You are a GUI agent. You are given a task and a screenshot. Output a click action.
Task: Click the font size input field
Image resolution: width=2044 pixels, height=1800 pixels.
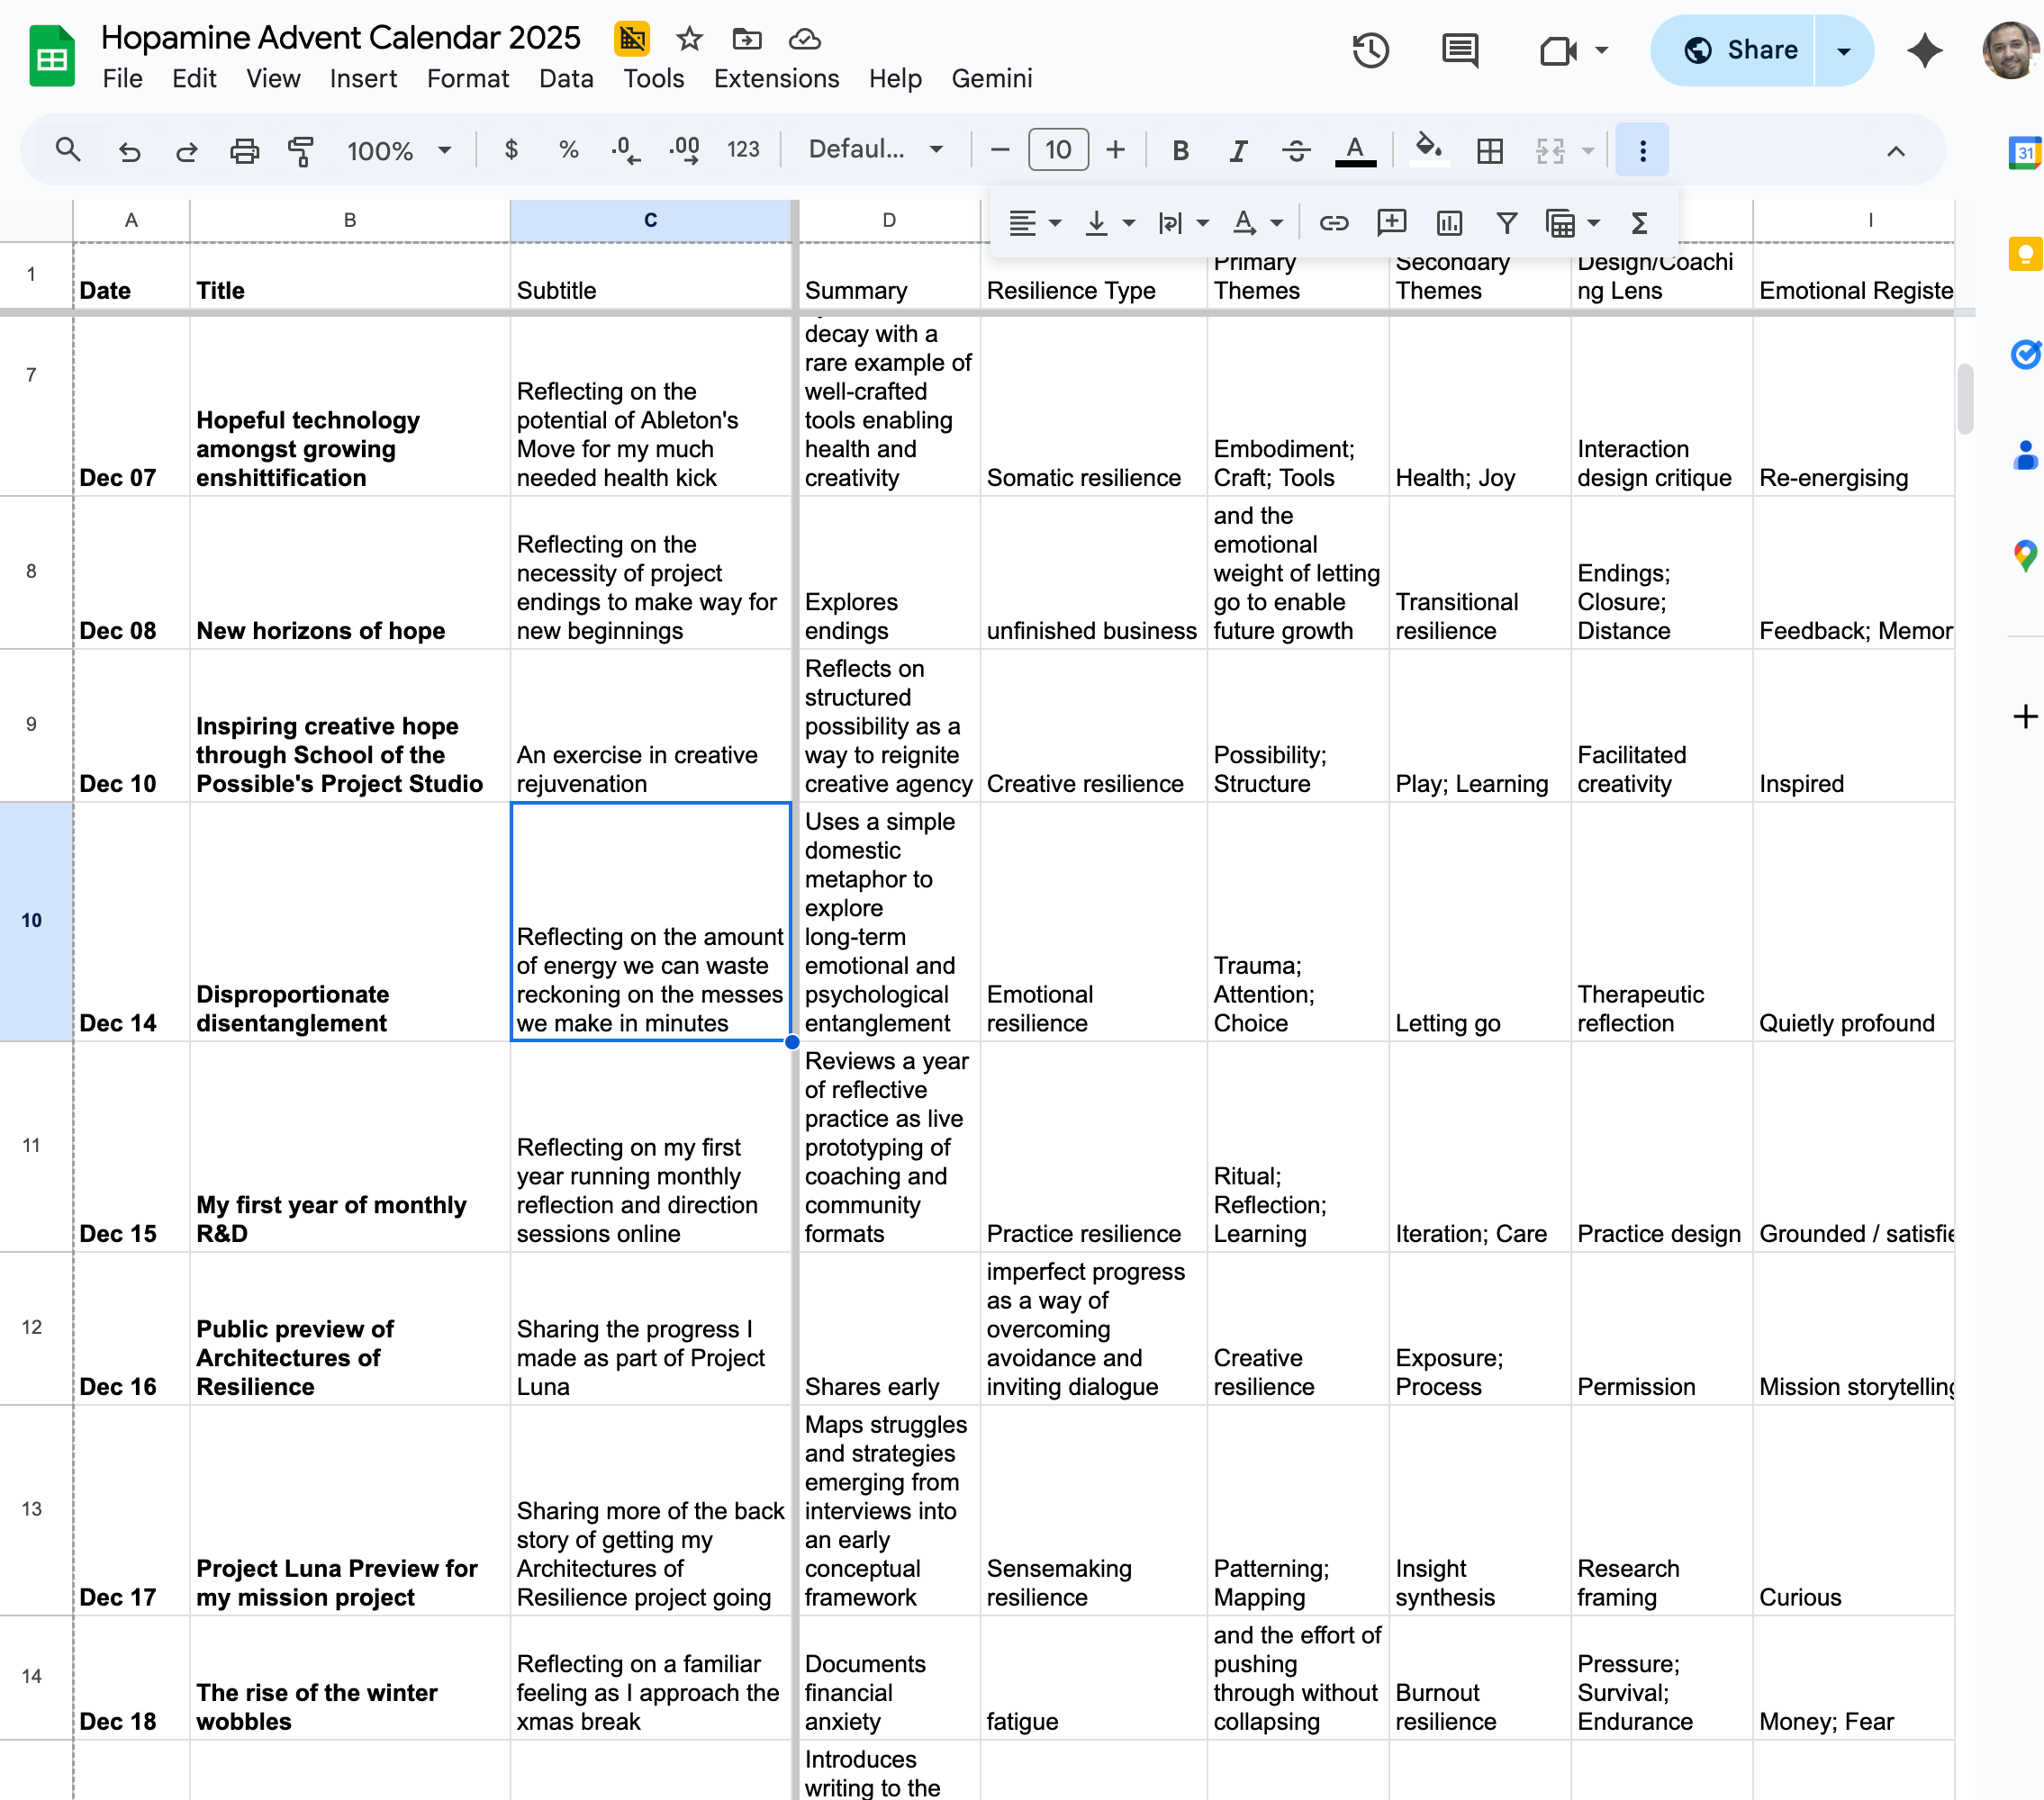pos(1058,150)
